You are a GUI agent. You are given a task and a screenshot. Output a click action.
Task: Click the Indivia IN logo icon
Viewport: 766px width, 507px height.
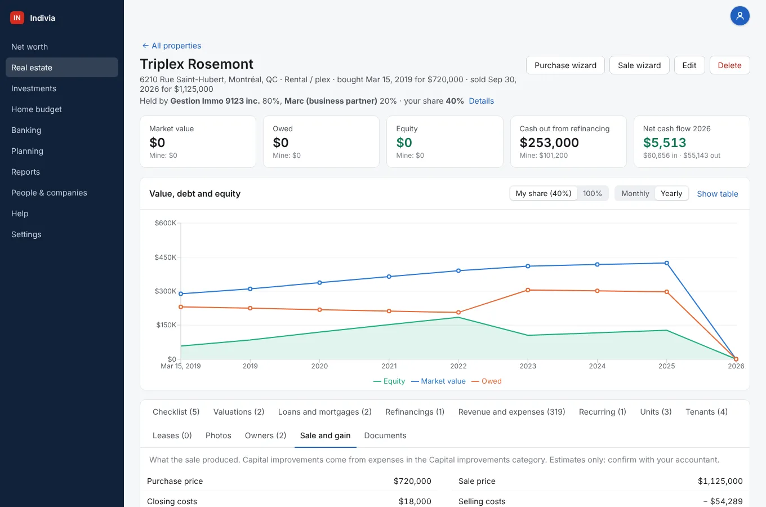coord(17,18)
